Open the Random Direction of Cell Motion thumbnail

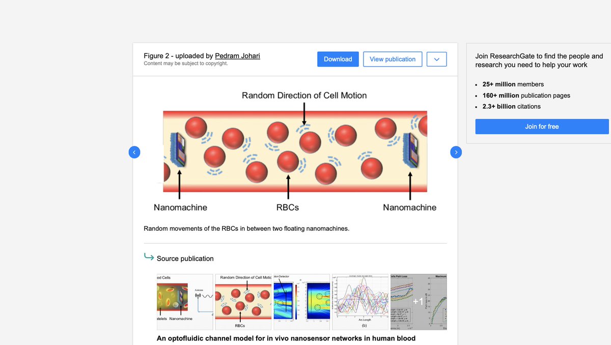243,303
